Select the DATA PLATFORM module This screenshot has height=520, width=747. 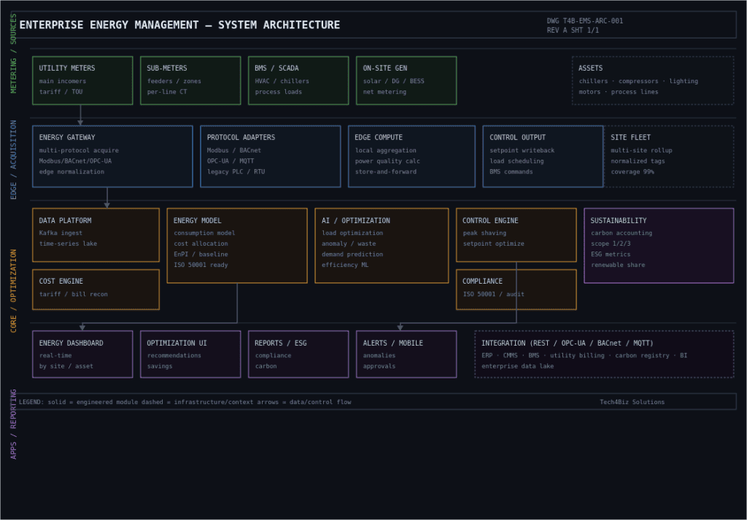pos(96,235)
